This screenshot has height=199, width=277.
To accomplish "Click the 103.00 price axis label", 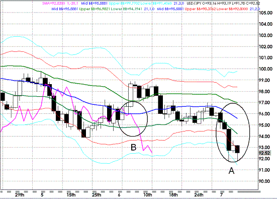I will coord(265,35).
